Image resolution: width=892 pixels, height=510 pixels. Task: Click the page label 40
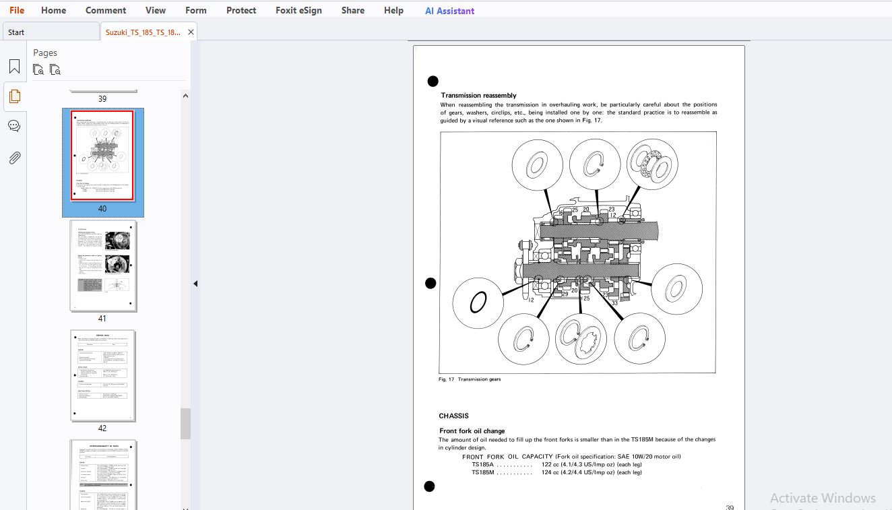click(102, 209)
